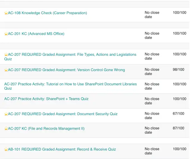Open File Types, Actions and Legislations Quiz
The width and height of the screenshot is (190, 159).
(70, 57)
